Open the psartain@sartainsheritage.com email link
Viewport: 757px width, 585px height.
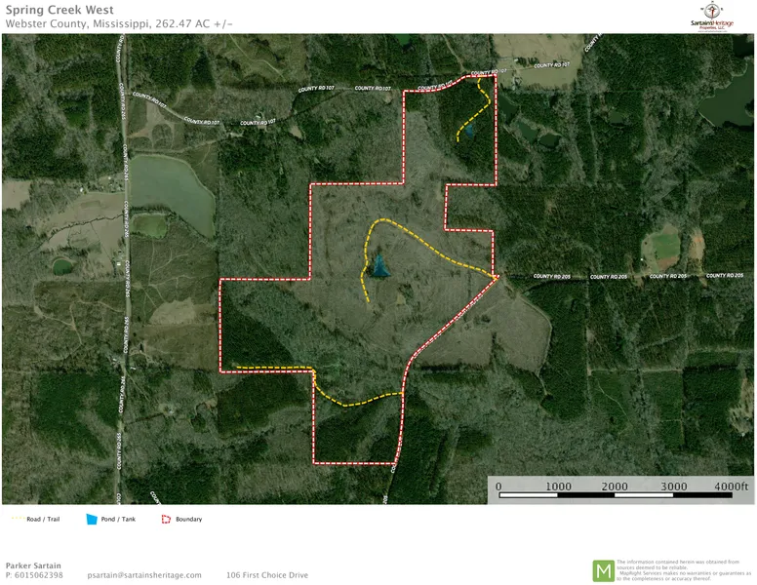pos(144,575)
